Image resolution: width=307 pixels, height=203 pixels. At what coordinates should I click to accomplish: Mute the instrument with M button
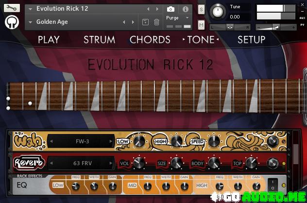[x=201, y=25]
